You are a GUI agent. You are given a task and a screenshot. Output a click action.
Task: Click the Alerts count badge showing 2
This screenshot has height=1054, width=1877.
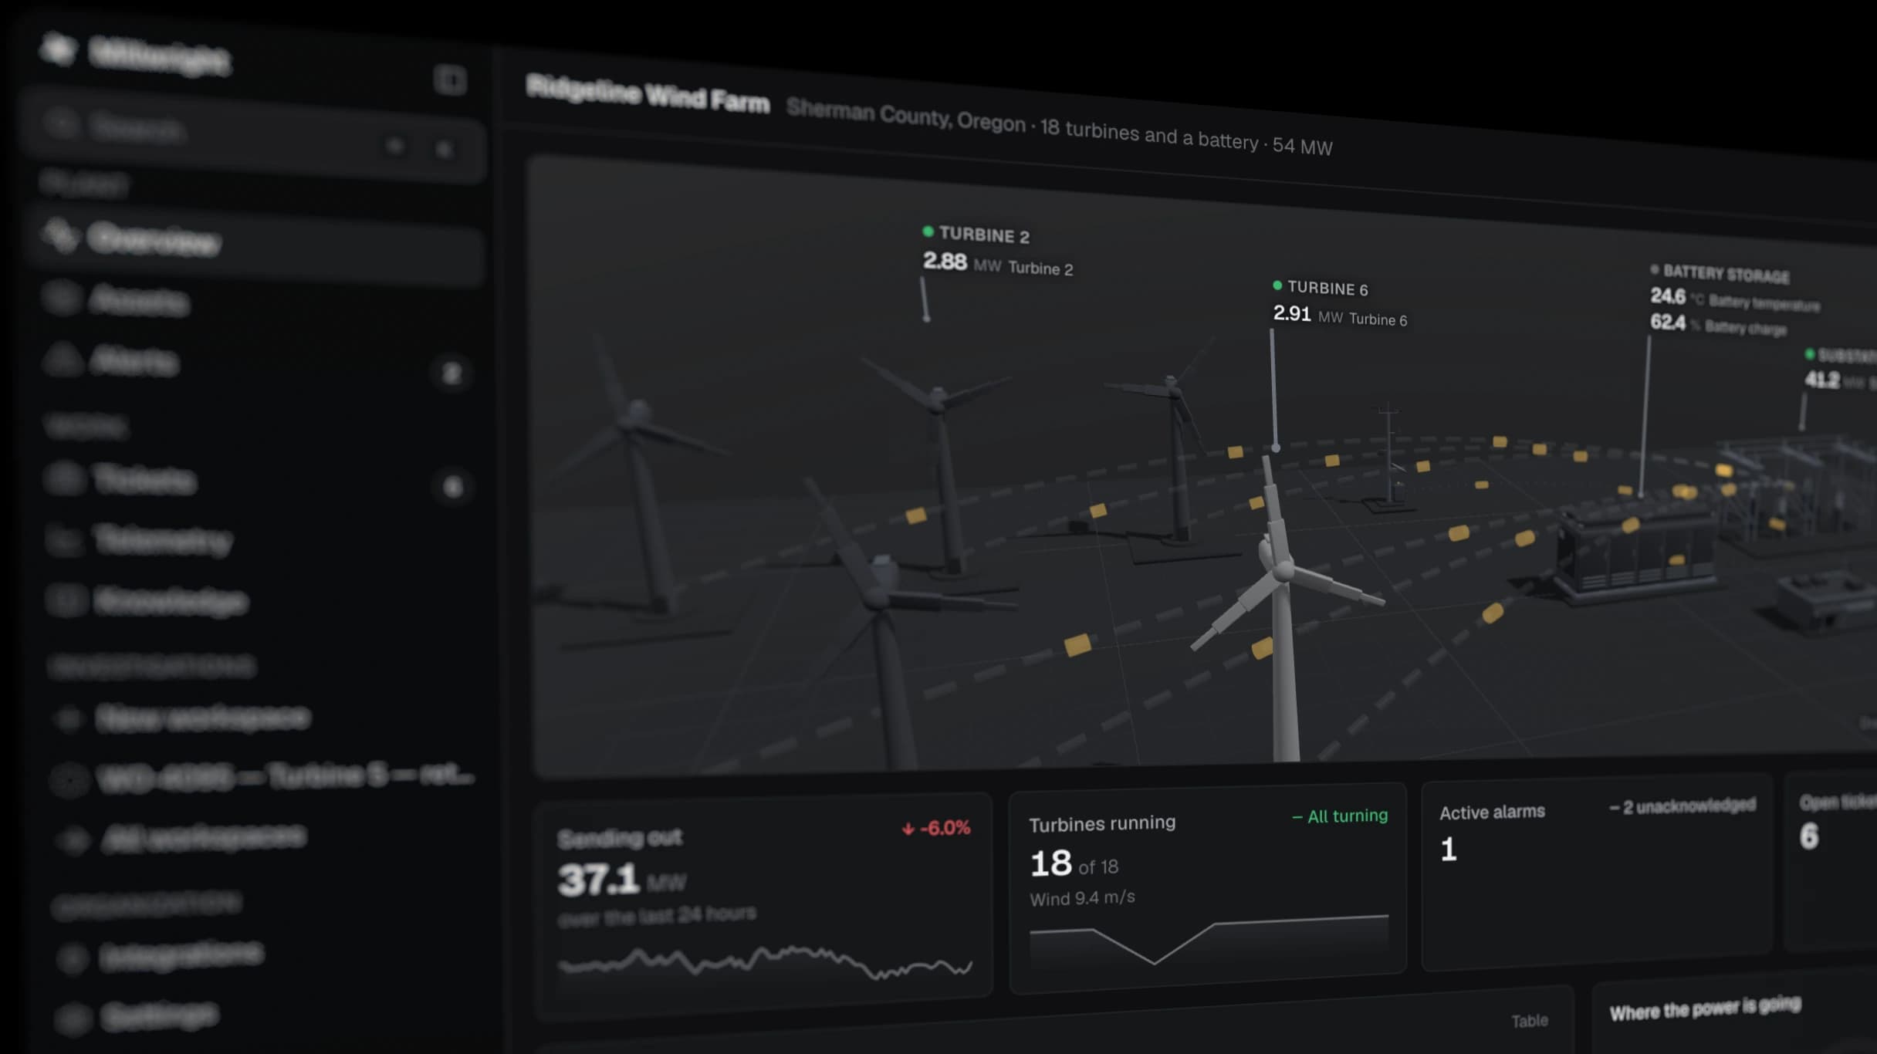click(x=451, y=373)
